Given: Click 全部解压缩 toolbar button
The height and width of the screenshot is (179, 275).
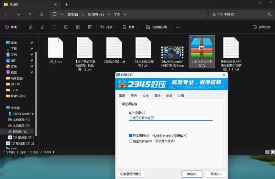Looking at the screenshot, I should click(157, 27).
